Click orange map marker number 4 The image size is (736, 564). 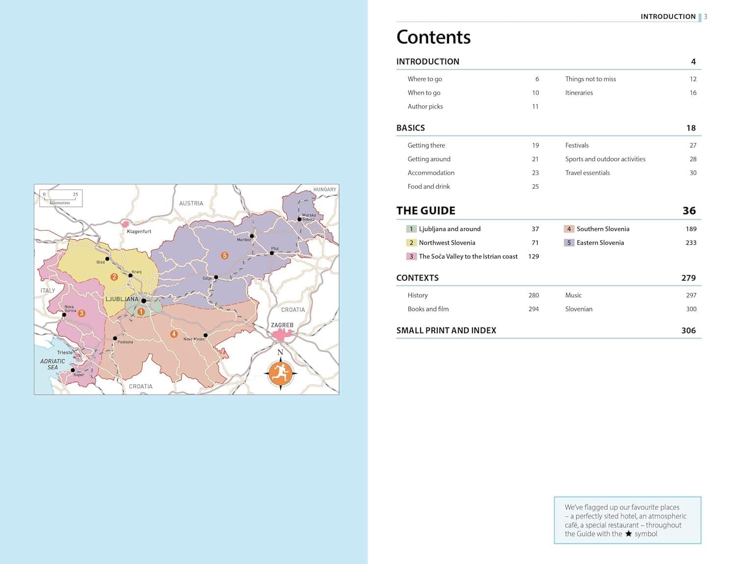click(x=174, y=334)
